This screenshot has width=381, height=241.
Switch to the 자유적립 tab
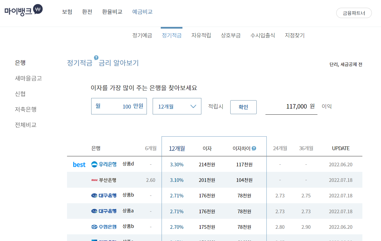pyautogui.click(x=201, y=36)
